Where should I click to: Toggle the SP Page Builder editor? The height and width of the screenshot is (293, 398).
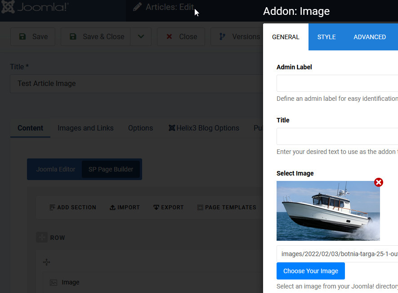coord(111,169)
